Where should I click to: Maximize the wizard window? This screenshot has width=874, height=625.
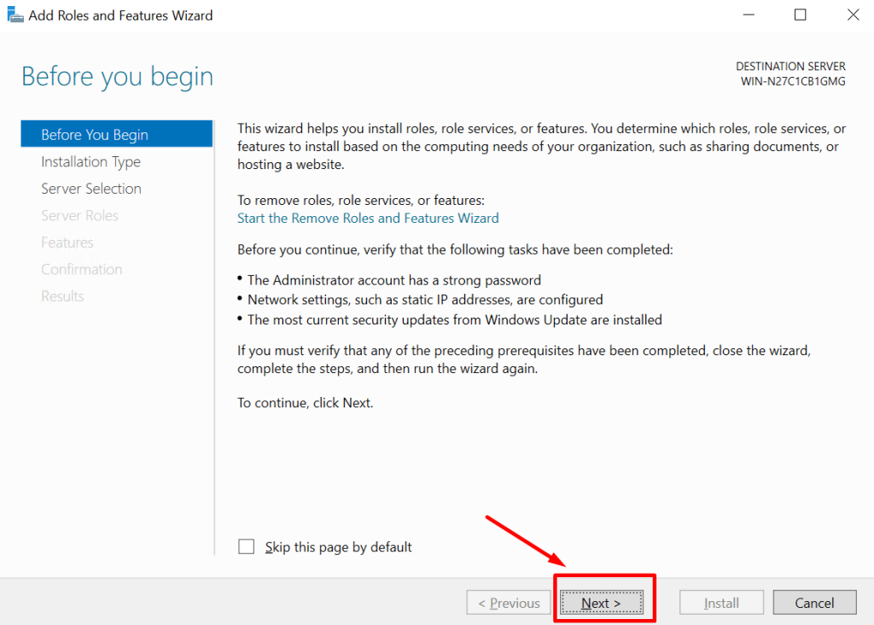coord(800,15)
